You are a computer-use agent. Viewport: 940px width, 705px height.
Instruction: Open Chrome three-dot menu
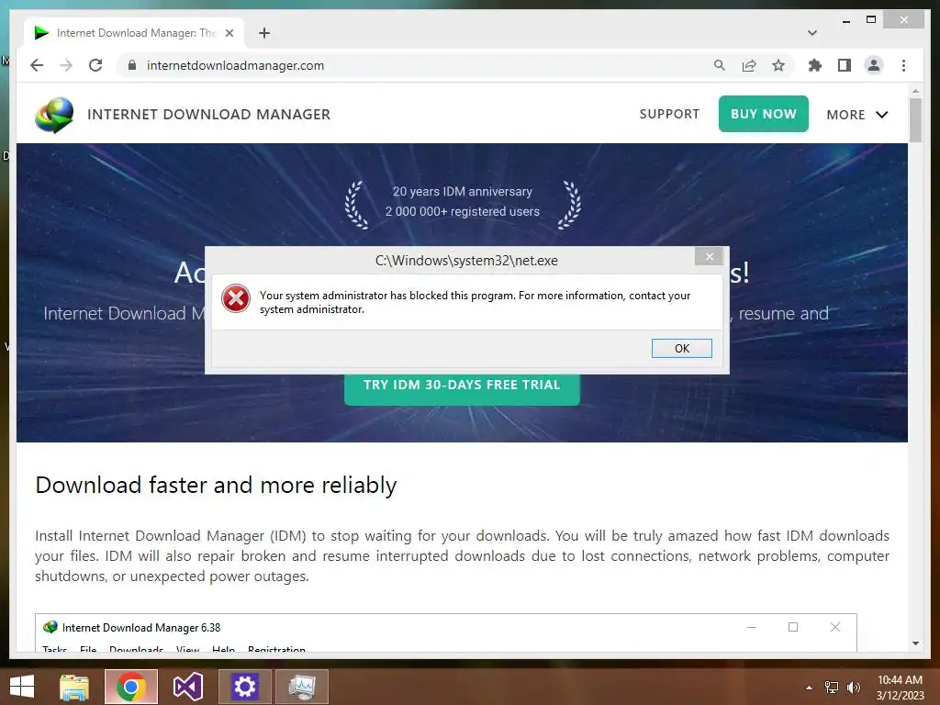[903, 65]
